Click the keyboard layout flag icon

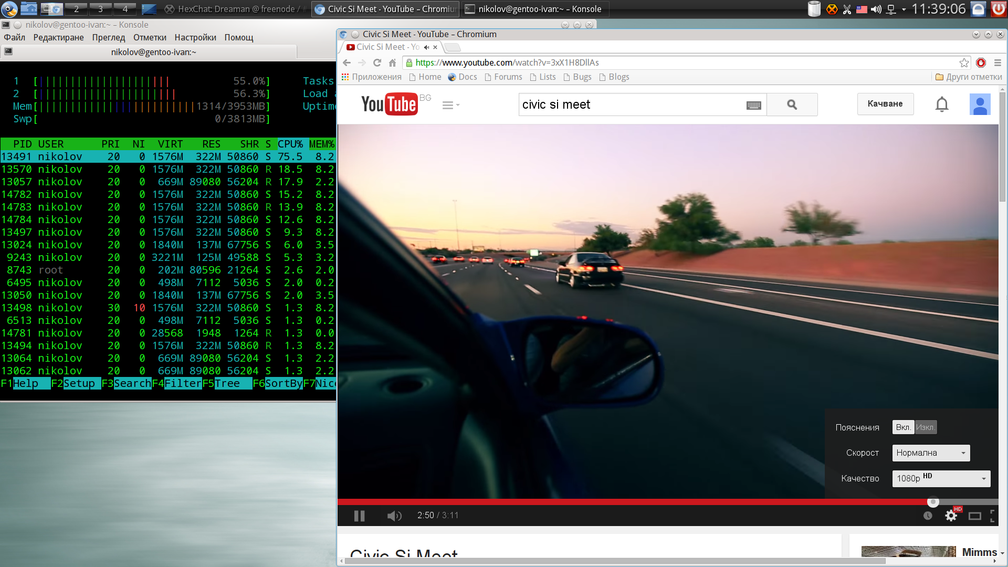tap(862, 9)
